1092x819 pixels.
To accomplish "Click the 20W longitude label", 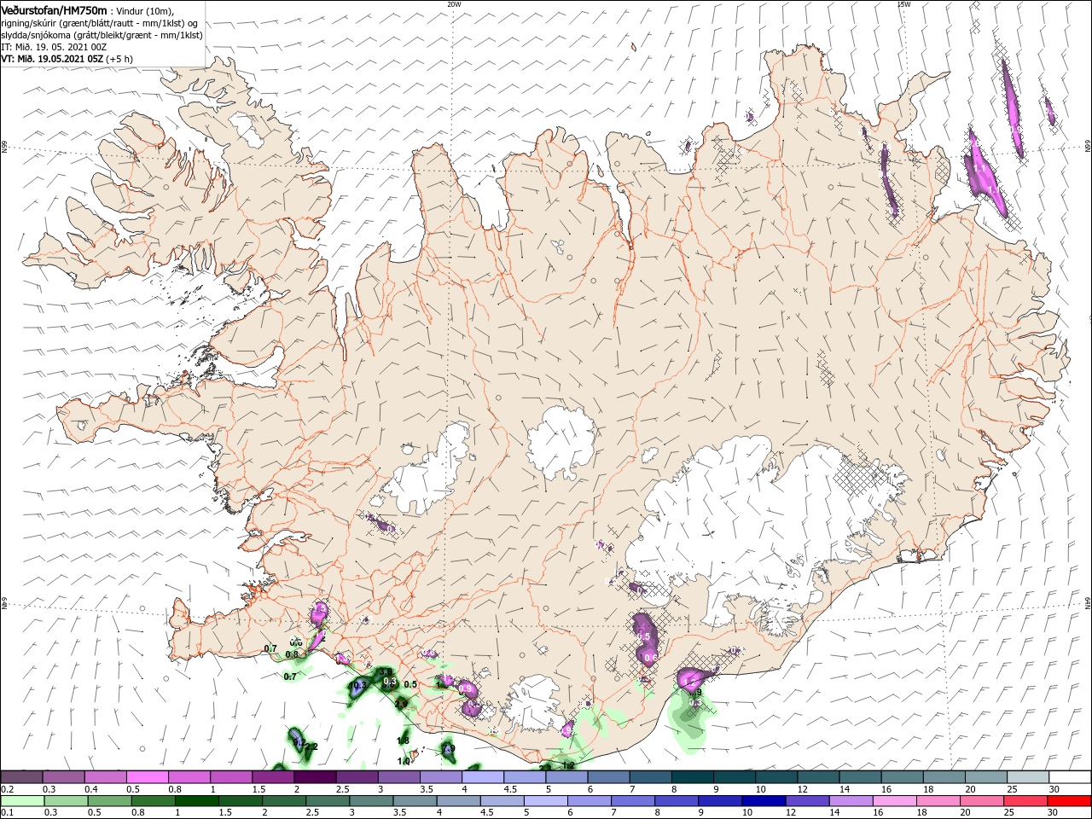I will 454,3.
